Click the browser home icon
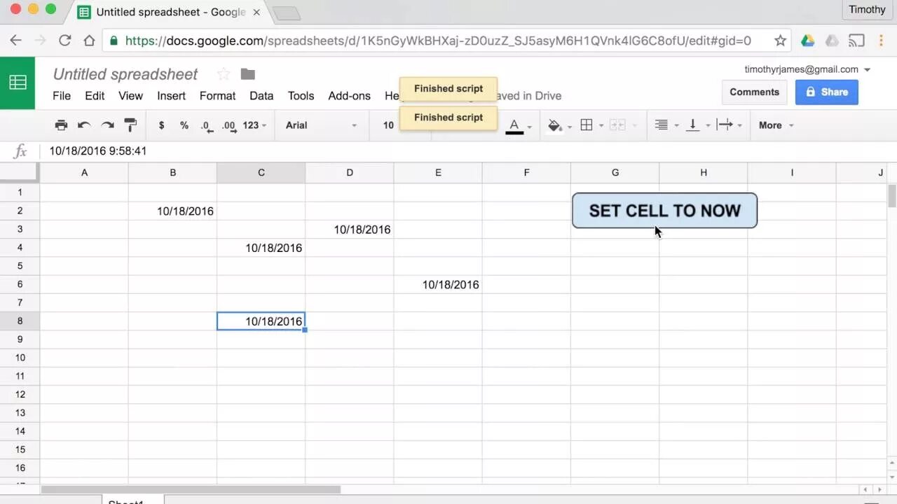The image size is (897, 504). pyautogui.click(x=89, y=41)
